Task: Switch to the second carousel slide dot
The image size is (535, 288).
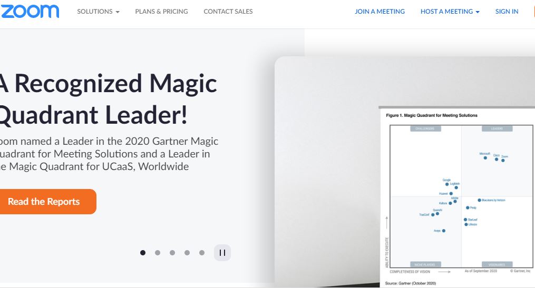Action: 158,253
